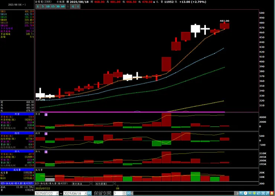Image resolution: width=275 pixels, height=196 pixels.
Task: Click the yellow minus zoom-out icon
Action: (x=250, y=193)
